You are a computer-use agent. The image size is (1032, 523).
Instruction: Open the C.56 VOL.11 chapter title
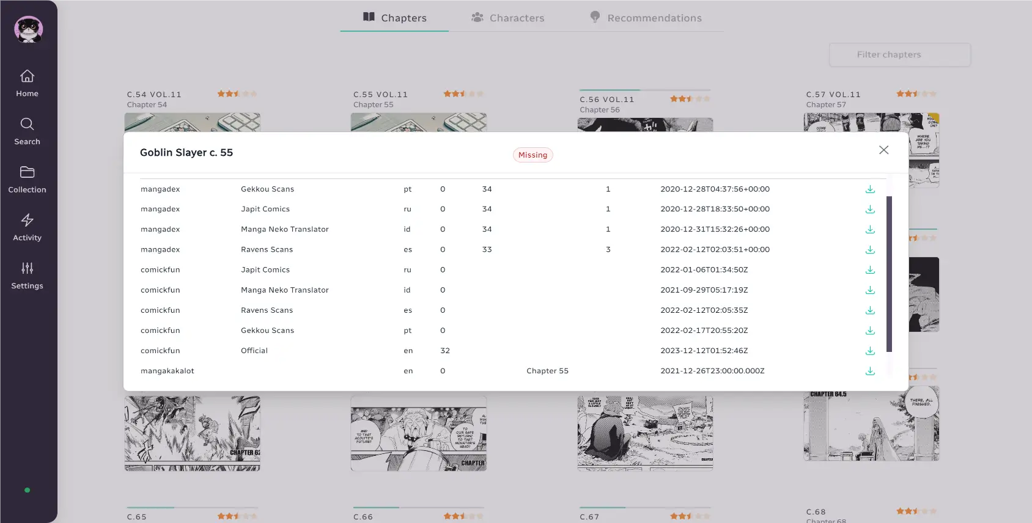(607, 100)
